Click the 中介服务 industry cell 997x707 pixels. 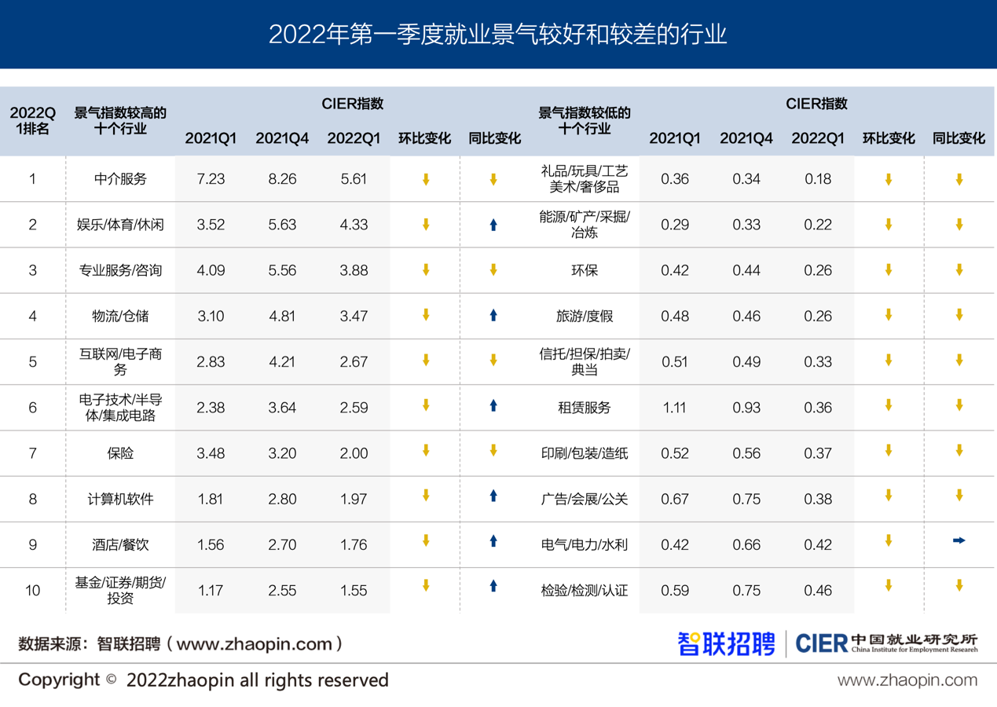(x=120, y=179)
